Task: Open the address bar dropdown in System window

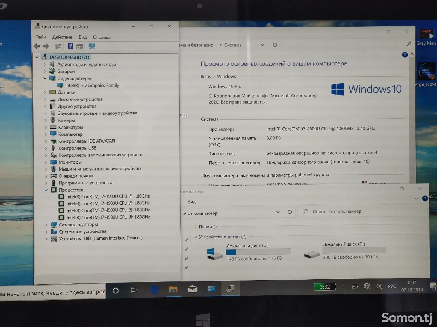Action: click(262, 45)
